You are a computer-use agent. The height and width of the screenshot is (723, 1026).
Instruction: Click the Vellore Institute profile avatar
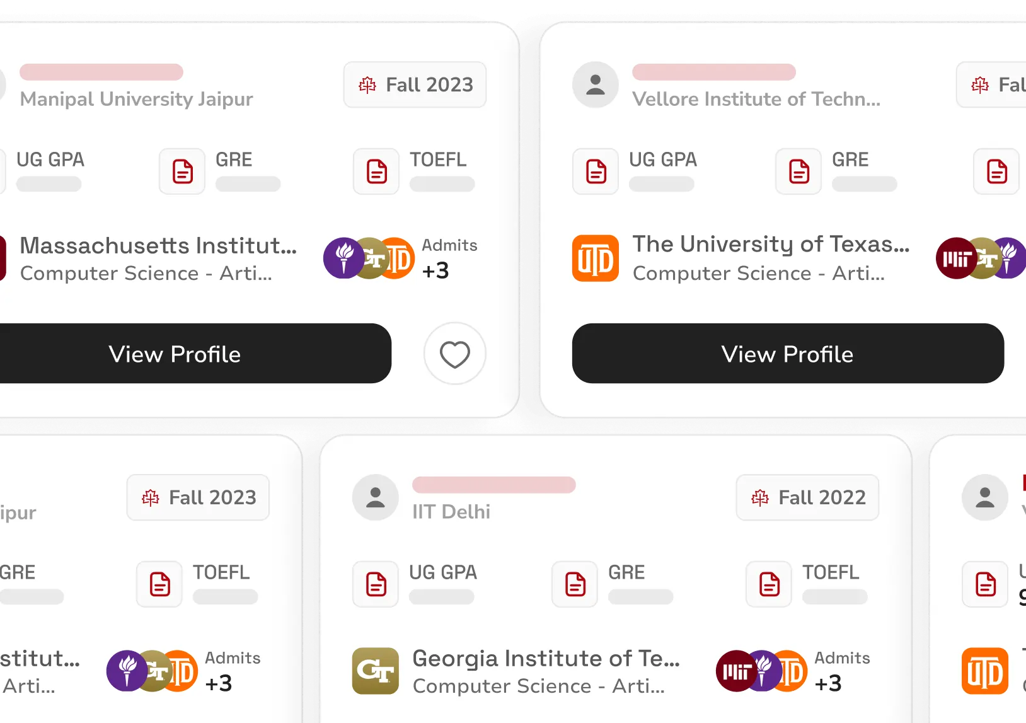click(596, 84)
